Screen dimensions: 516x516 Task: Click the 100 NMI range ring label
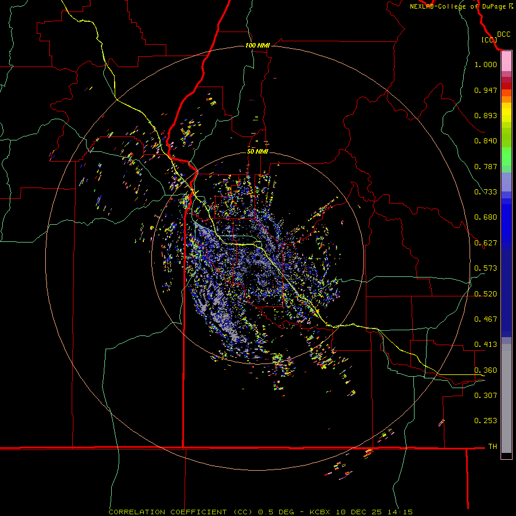pos(257,45)
